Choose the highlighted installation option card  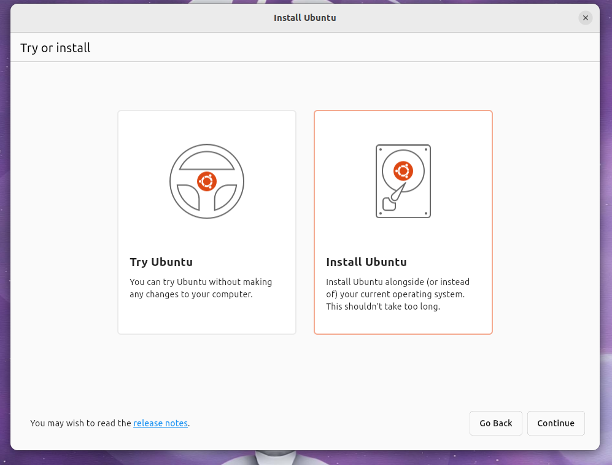pos(403,222)
